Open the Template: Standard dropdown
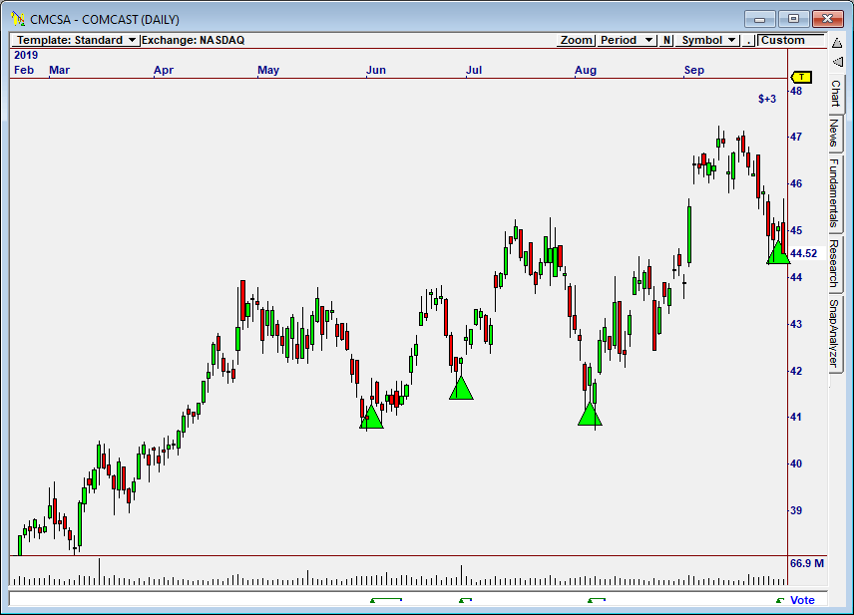The image size is (854, 615). tap(76, 40)
